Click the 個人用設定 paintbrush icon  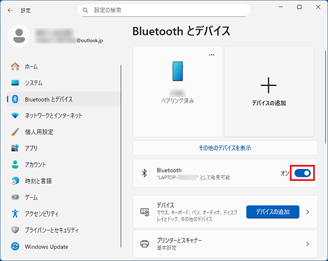pos(15,132)
